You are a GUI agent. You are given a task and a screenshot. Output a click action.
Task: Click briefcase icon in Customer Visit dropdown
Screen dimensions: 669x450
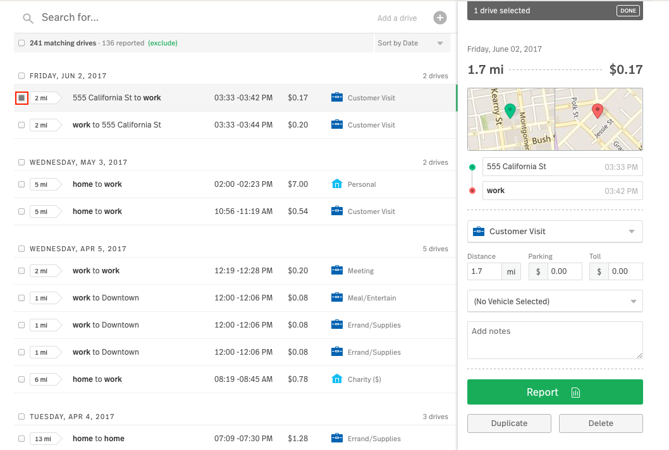[x=479, y=231]
